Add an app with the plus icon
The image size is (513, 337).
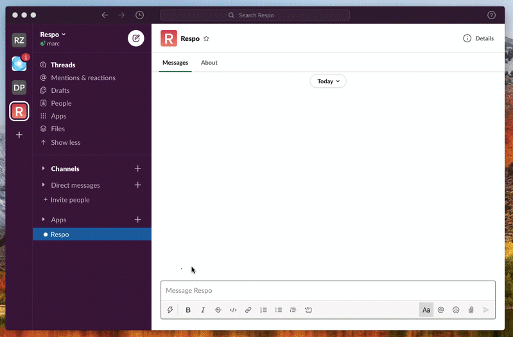(x=138, y=220)
